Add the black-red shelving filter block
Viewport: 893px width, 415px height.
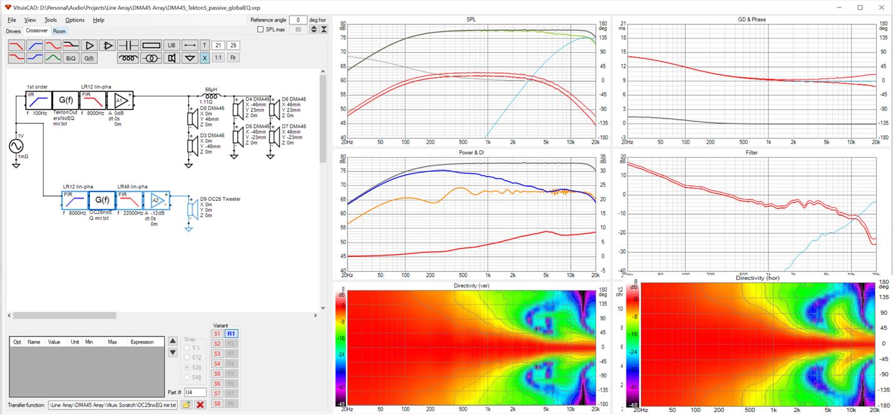pyautogui.click(x=71, y=46)
